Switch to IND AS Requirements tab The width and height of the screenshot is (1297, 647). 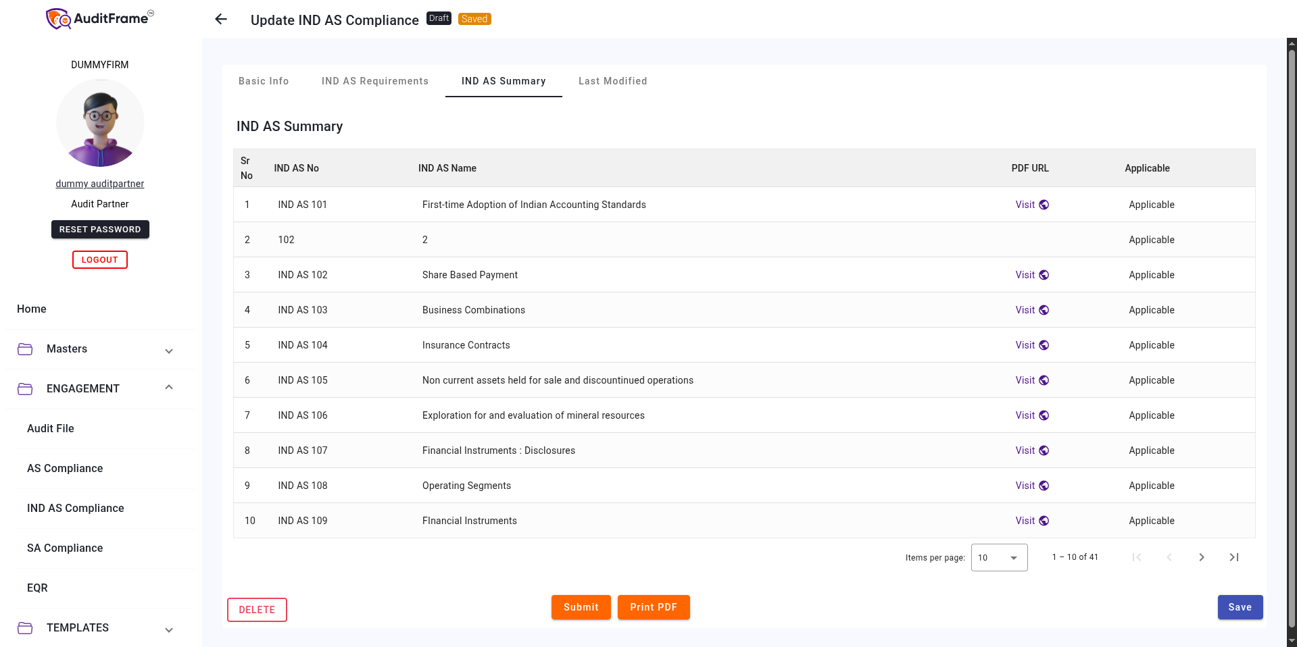tap(374, 81)
